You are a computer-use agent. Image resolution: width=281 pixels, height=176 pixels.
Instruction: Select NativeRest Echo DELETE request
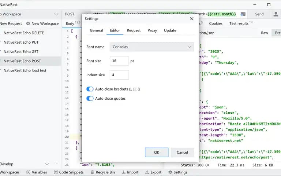(x=24, y=33)
